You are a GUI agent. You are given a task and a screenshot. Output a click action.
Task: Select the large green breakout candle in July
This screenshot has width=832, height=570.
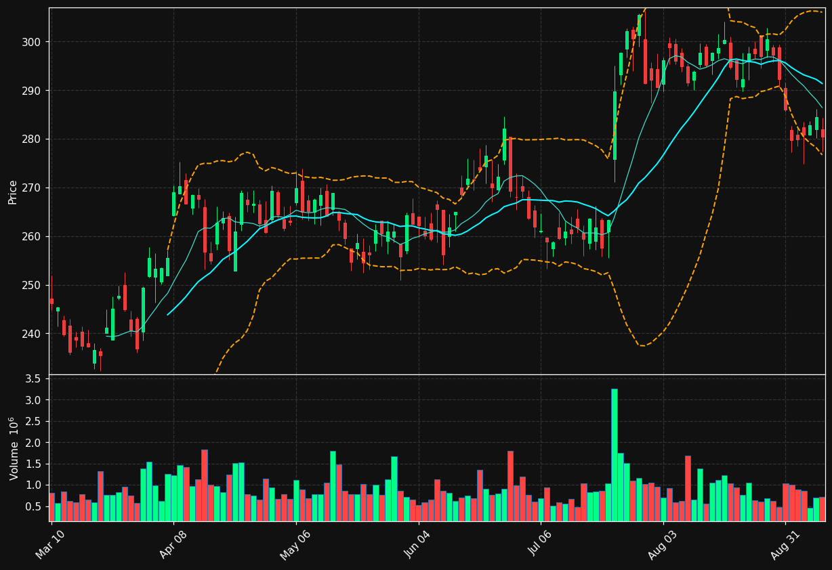(615, 126)
